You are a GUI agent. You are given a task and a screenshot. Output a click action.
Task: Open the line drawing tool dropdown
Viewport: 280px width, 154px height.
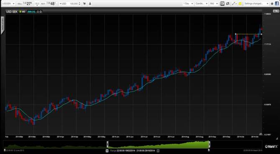tap(234, 4)
